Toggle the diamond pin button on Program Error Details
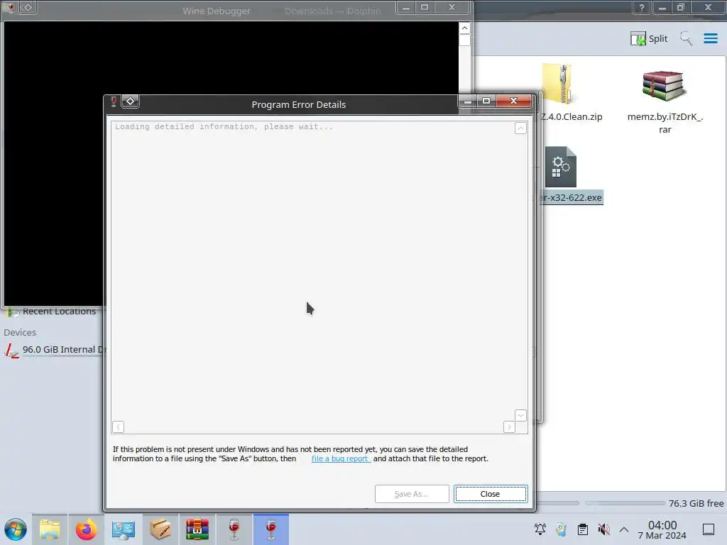 [x=131, y=101]
